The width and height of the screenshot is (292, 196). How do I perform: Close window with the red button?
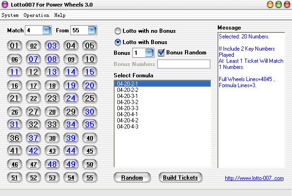[x=287, y=4]
